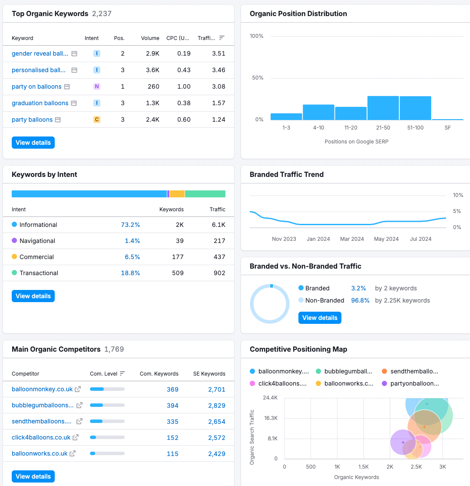The width and height of the screenshot is (470, 486).
Task: Click the green Transactional segment of intent bar
Action: coord(205,194)
